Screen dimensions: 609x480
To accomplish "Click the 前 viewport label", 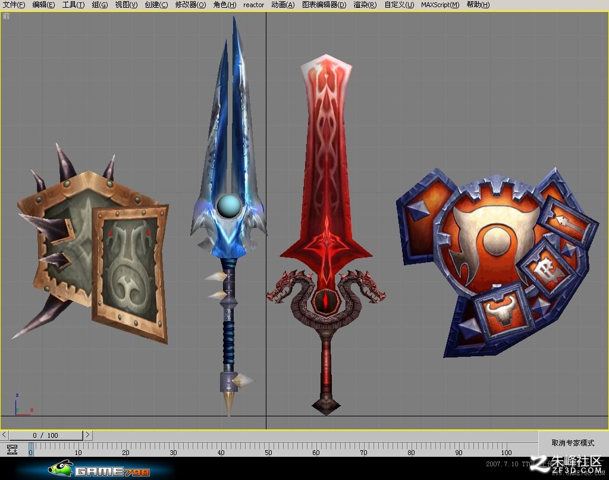I will 6,16.
